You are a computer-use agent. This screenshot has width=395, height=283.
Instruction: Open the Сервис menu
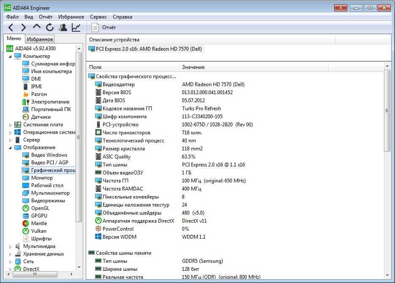(x=98, y=17)
